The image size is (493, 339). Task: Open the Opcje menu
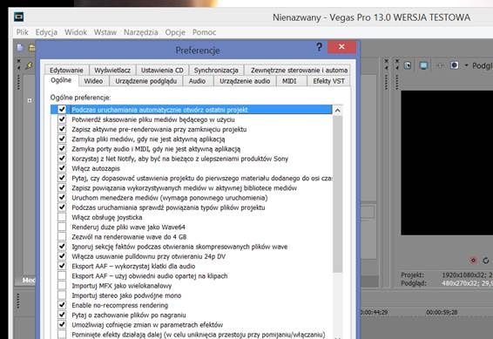click(x=175, y=32)
